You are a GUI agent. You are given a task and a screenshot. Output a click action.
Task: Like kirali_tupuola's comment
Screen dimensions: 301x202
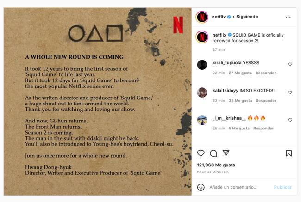coord(290,64)
